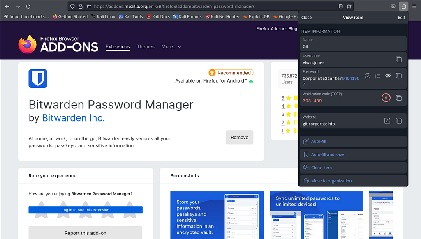421x239 pixels.
Task: Click Edit in Bitwarden item view
Action: tap(401, 17)
